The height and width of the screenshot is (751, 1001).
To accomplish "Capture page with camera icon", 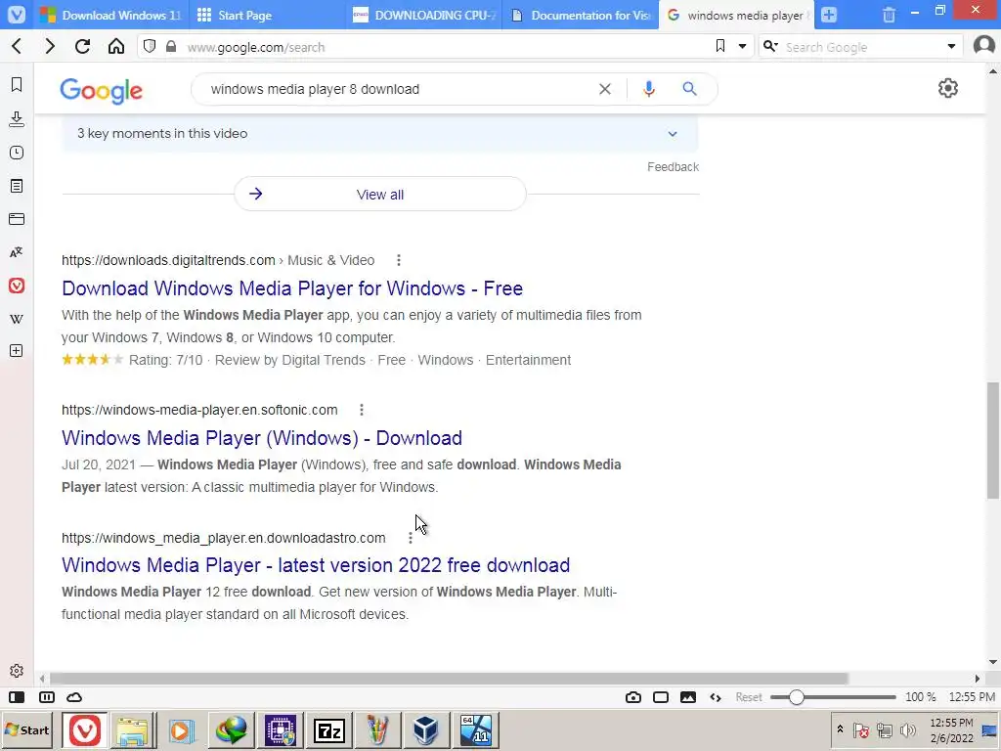I will coord(633,697).
